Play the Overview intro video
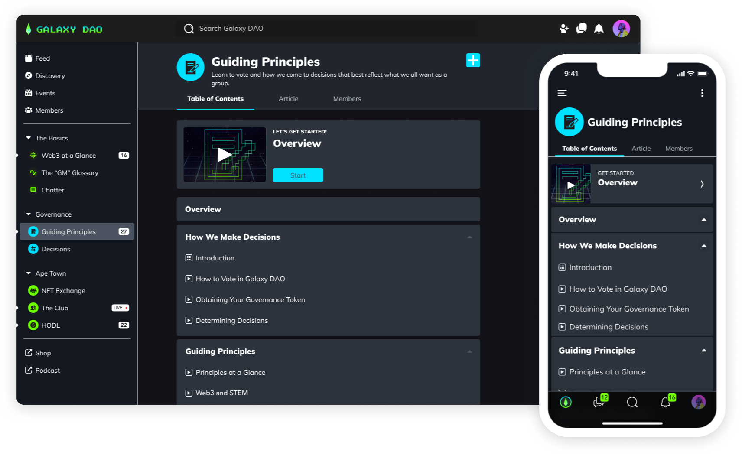Viewport: 742px width, 455px height. (x=224, y=155)
